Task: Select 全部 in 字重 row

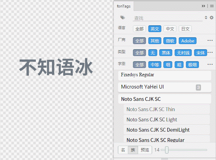Action: tap(139, 65)
